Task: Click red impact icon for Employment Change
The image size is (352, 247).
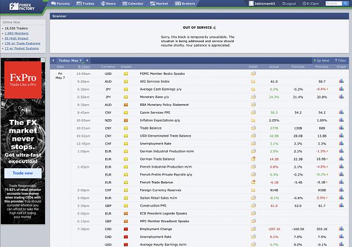Action: (x=126, y=229)
